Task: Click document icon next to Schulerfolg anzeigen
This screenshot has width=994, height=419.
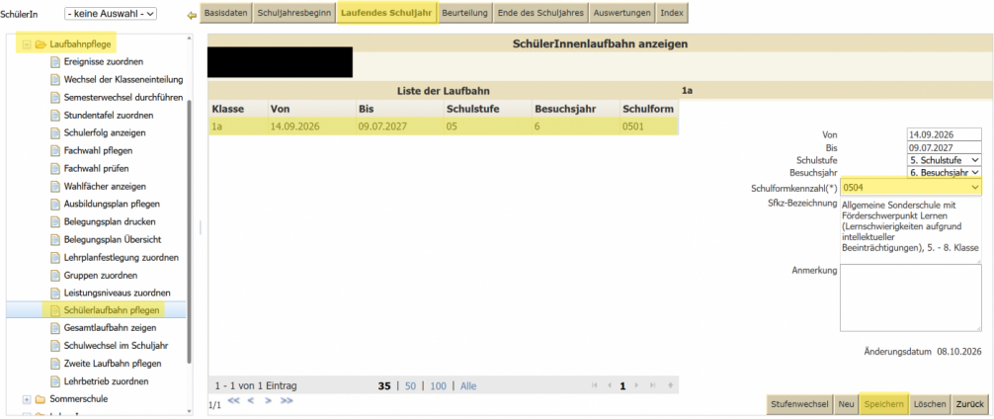Action: [54, 133]
